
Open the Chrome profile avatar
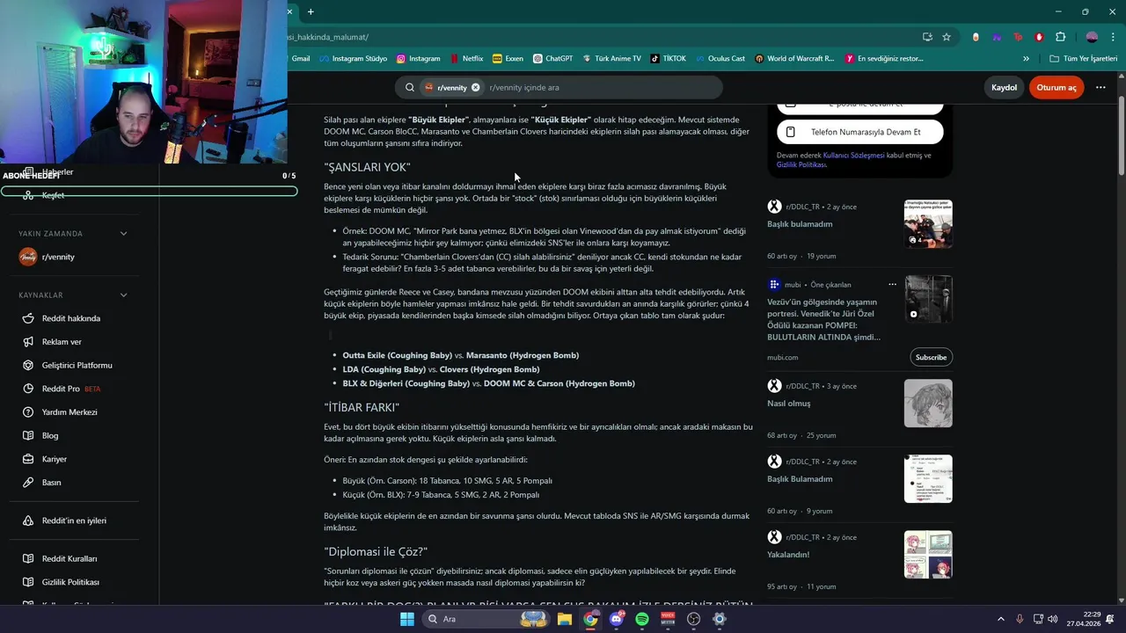[1092, 37]
